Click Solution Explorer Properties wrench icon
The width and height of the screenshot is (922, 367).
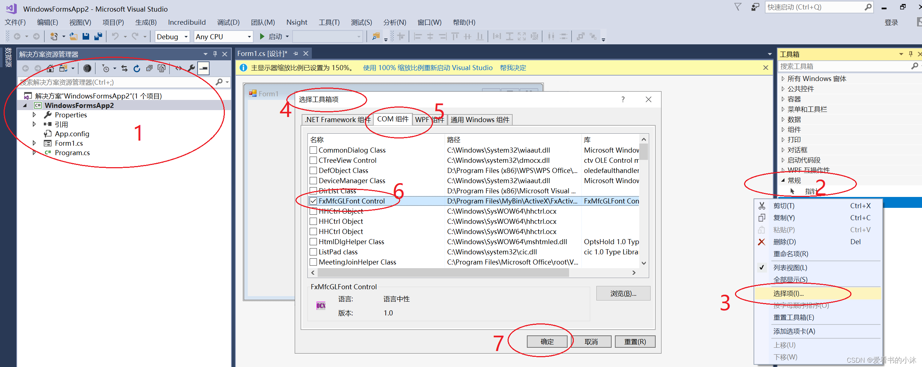pyautogui.click(x=191, y=68)
